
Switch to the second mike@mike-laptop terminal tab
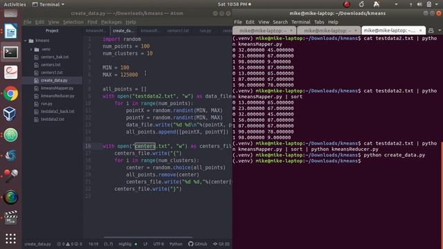pos(329,30)
